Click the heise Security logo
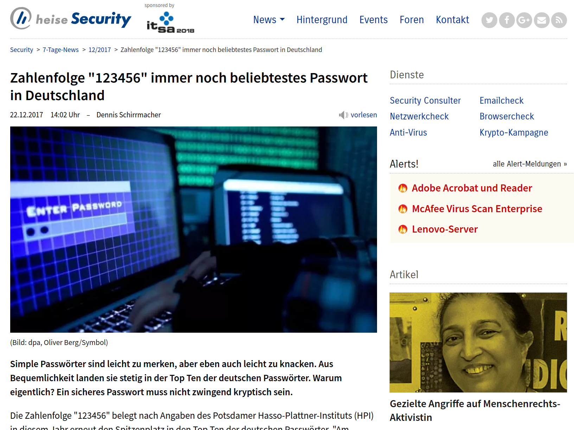Image resolution: width=574 pixels, height=430 pixels. tap(71, 19)
